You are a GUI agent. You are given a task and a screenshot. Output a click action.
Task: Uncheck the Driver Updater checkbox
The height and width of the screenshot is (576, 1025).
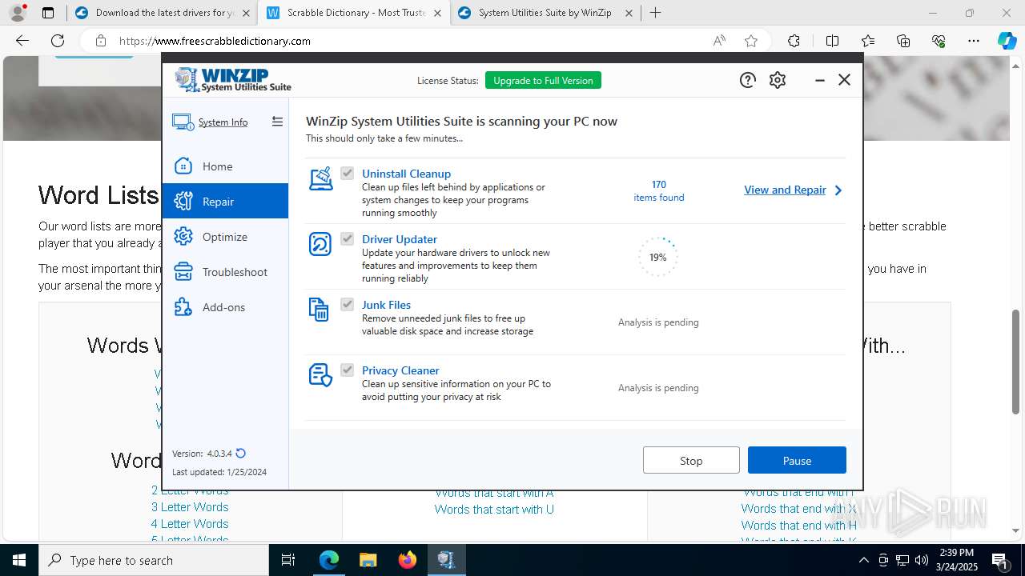347,238
